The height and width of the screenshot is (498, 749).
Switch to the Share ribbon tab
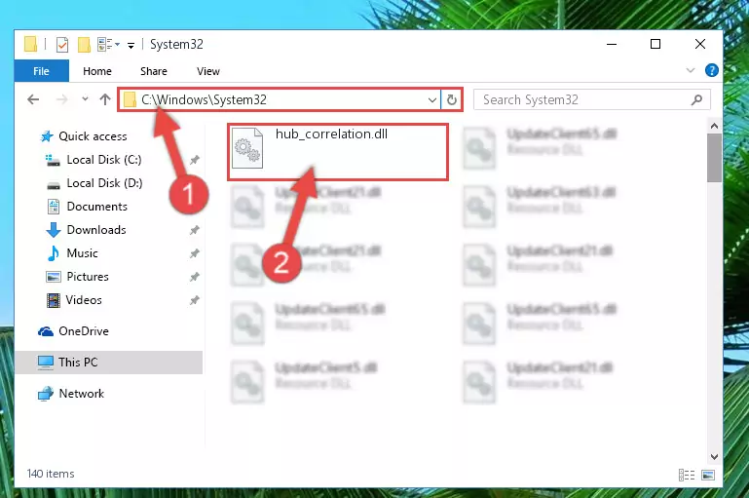point(153,71)
